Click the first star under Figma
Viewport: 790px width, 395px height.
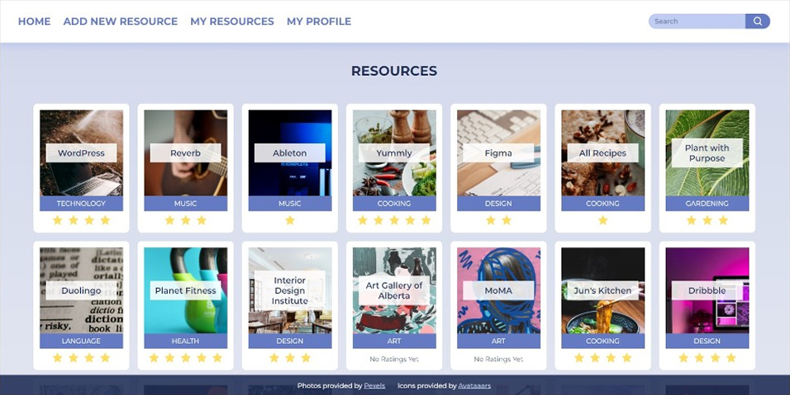click(491, 220)
